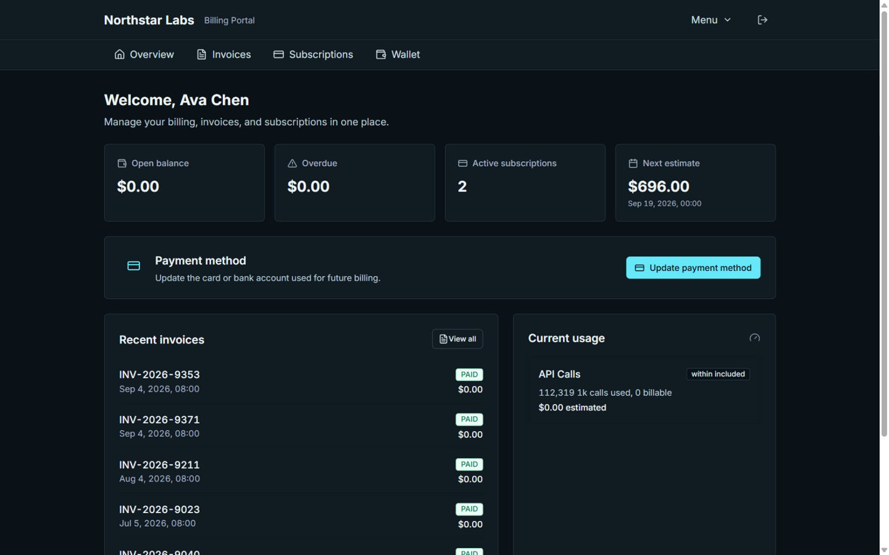The width and height of the screenshot is (889, 555).
Task: Click the '$0.00 estimated' usage text
Action: click(x=572, y=408)
